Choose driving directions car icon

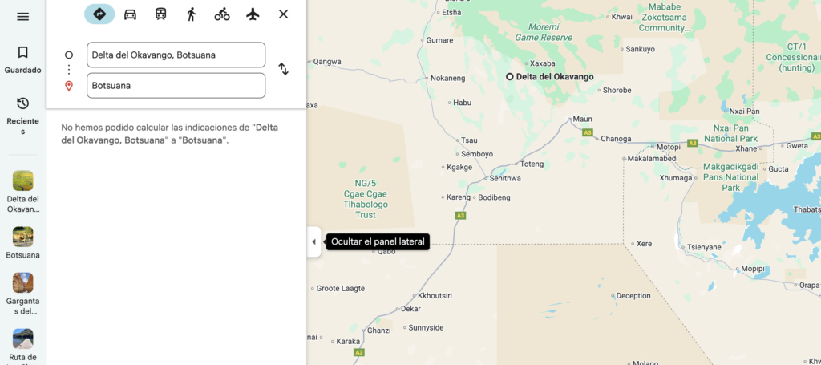[130, 14]
